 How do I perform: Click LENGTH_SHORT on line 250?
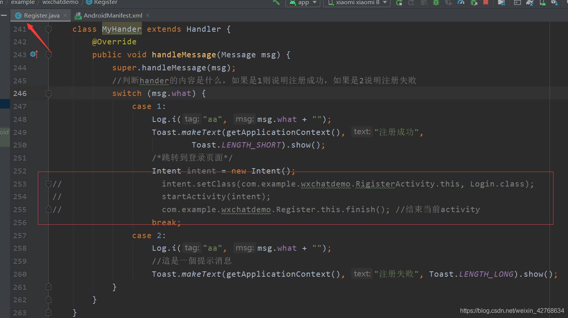251,145
